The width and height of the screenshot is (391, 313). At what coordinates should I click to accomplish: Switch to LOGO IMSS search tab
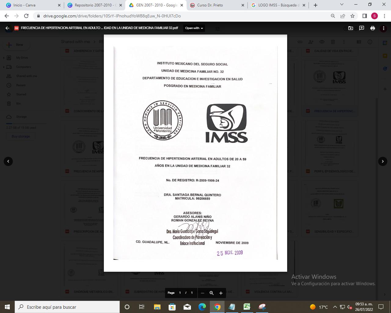pyautogui.click(x=278, y=5)
